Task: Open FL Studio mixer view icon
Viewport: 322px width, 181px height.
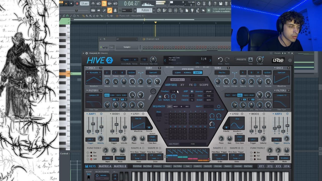Action: pyautogui.click(x=175, y=10)
